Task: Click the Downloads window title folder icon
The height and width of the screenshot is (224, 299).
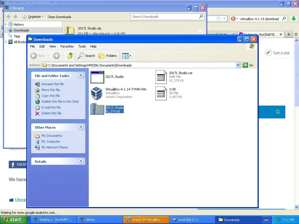Action: pyautogui.click(x=30, y=39)
